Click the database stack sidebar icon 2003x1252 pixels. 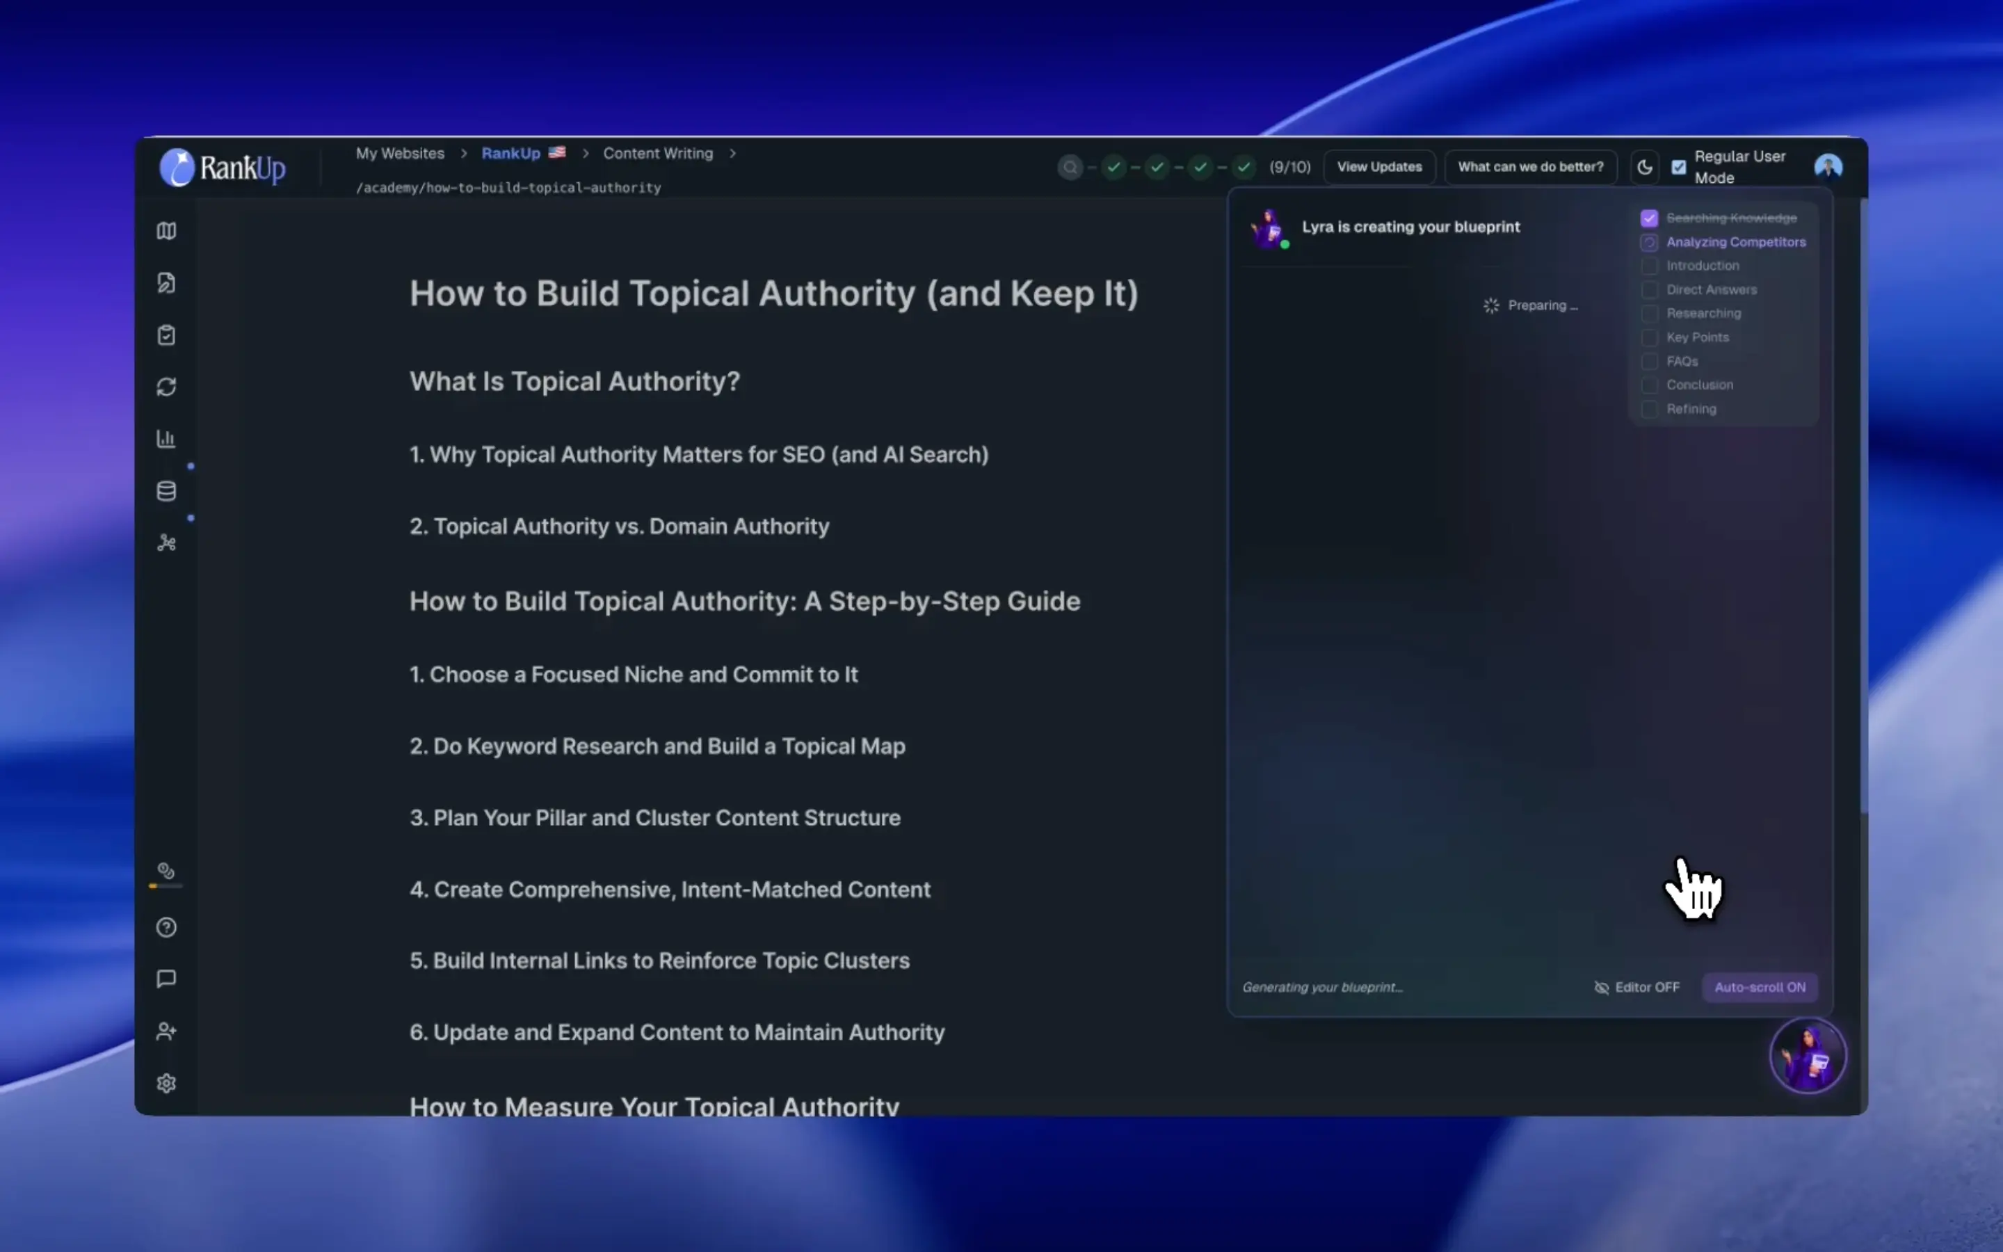point(166,491)
